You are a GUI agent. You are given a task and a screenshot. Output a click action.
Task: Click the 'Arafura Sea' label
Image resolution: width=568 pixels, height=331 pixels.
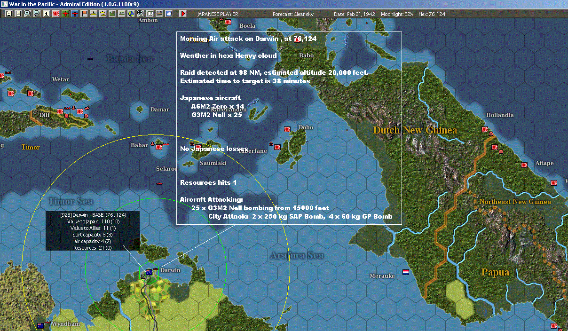pos(297,256)
